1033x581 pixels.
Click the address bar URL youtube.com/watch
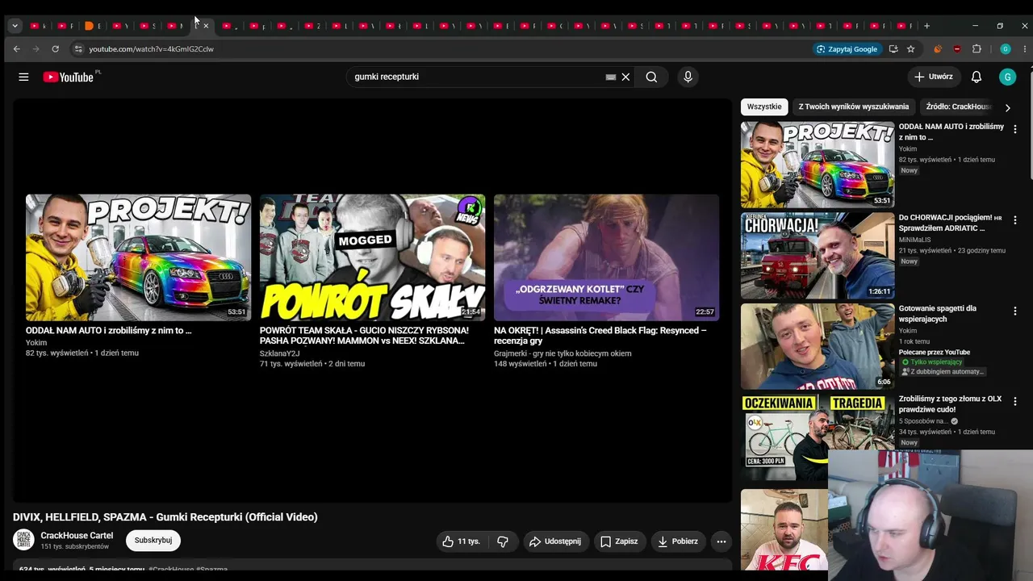click(151, 49)
